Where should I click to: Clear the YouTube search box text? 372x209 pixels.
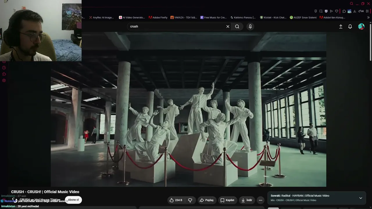click(x=228, y=26)
